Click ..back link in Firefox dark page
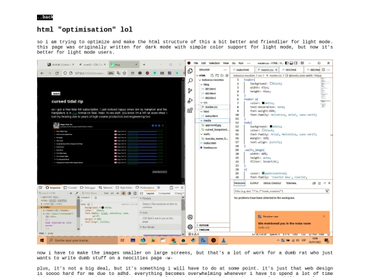Screen dimensions: 370x277 [x=56, y=94]
